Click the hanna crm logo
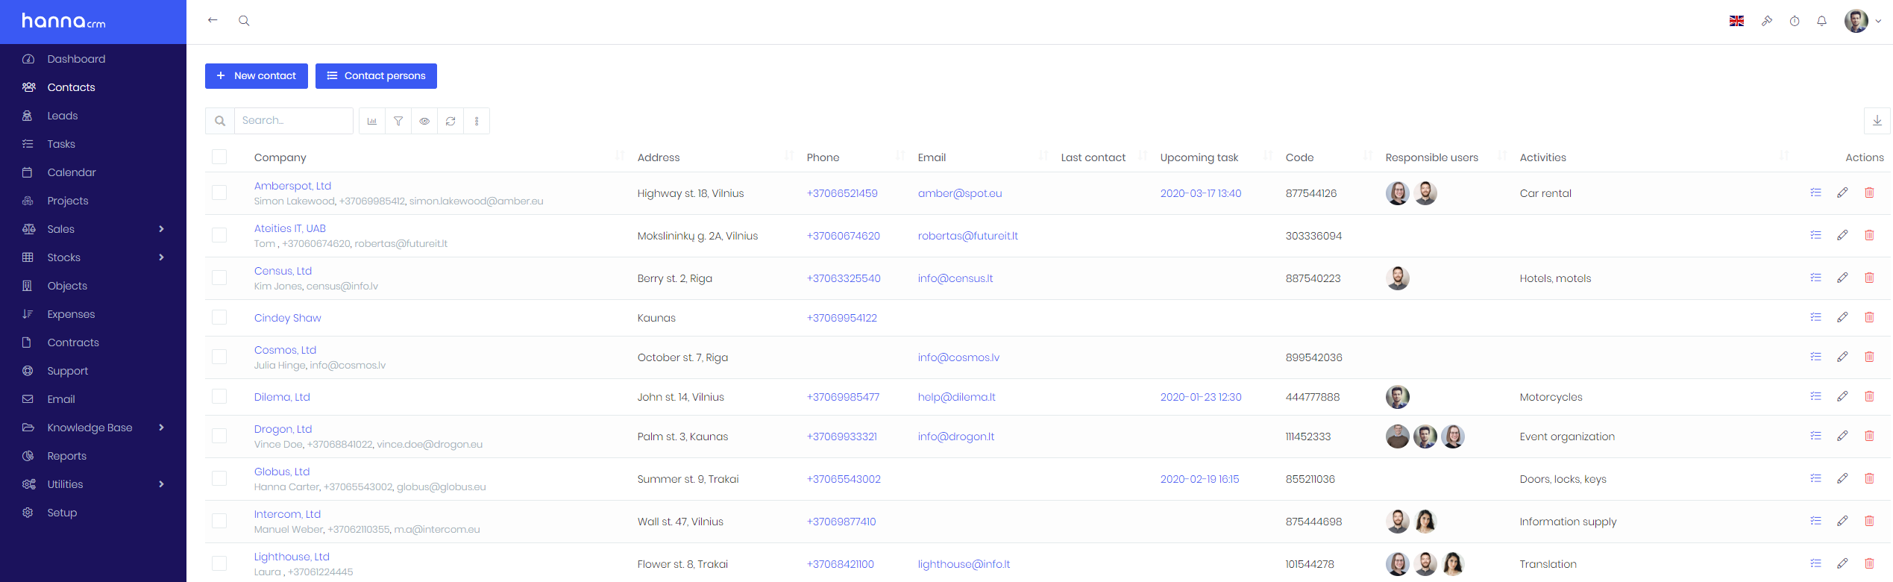The image size is (1893, 582). coord(63,21)
